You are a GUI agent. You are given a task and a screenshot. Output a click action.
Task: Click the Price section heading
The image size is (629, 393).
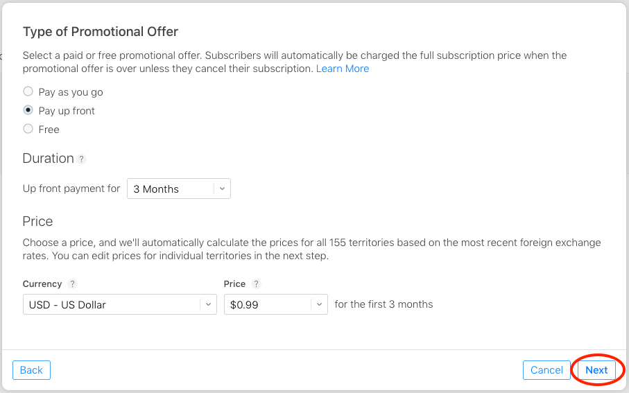(x=38, y=222)
